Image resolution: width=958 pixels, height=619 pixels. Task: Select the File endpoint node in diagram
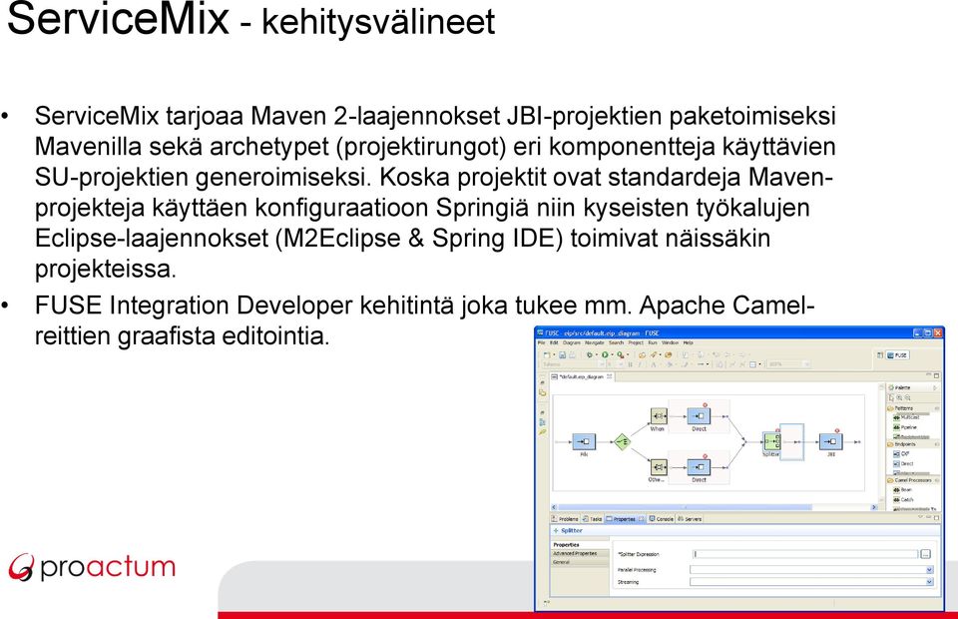pyautogui.click(x=584, y=441)
